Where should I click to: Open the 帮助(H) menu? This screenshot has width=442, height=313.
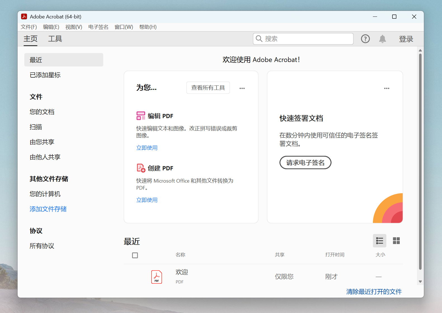[x=148, y=27]
